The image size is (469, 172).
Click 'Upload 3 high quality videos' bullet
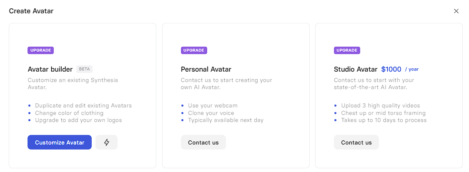coord(380,106)
